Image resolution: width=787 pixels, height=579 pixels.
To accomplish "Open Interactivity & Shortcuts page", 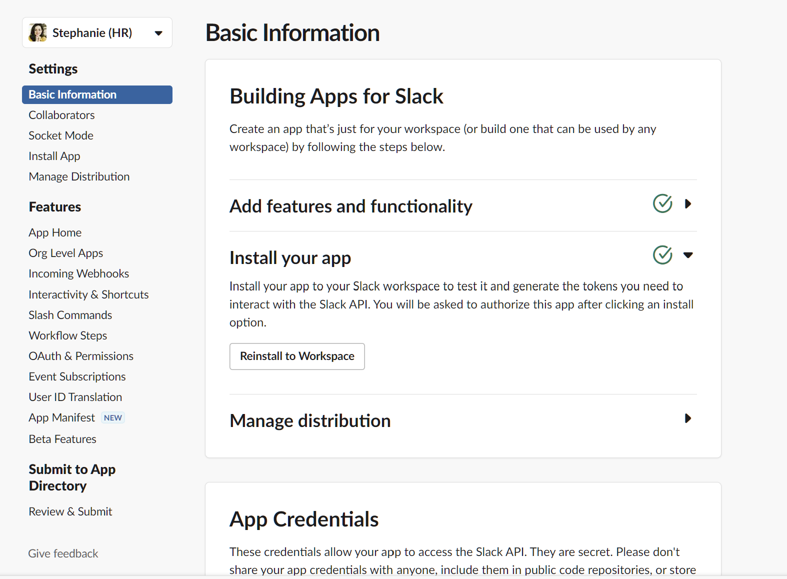I will coord(88,294).
